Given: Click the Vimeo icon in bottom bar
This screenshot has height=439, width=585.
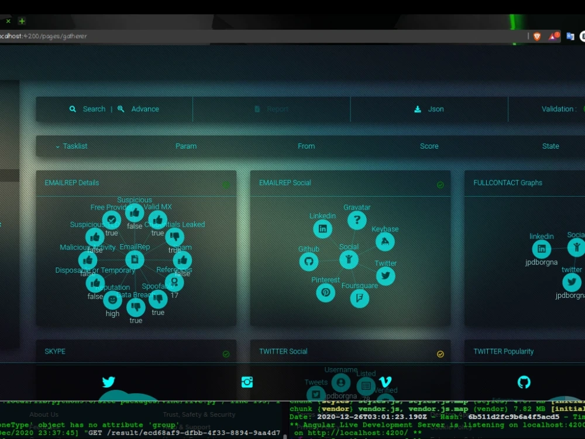Looking at the screenshot, I should [385, 382].
